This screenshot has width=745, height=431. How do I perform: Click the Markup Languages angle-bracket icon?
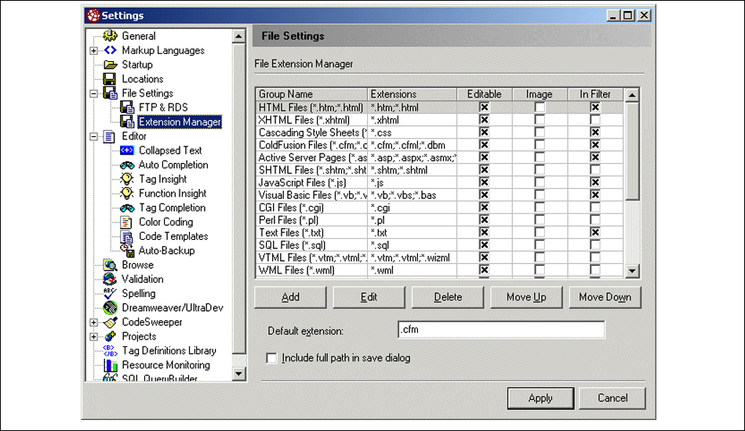pyautogui.click(x=111, y=50)
